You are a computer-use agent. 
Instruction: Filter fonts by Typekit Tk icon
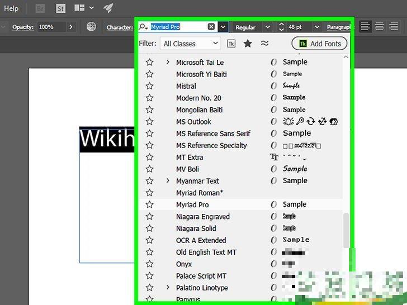pos(231,44)
